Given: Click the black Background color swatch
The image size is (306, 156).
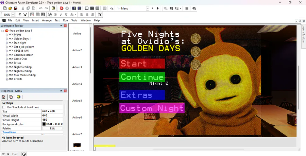Looking at the screenshot, I should point(44,124).
